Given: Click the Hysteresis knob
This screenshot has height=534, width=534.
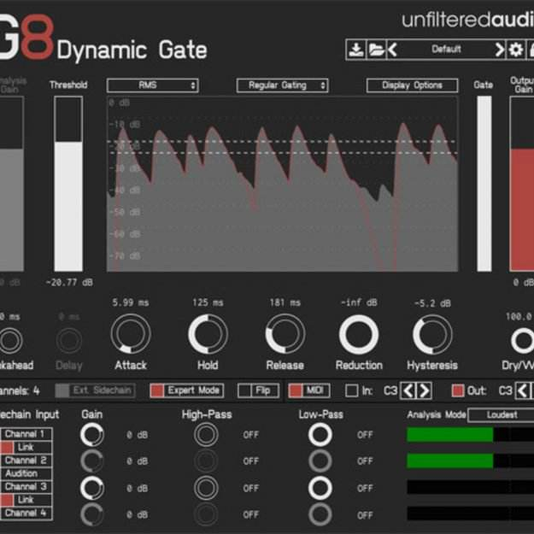Looking at the screenshot, I should pos(432,334).
